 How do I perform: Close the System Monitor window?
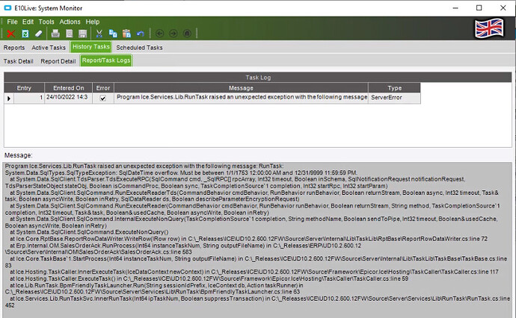click(x=503, y=8)
